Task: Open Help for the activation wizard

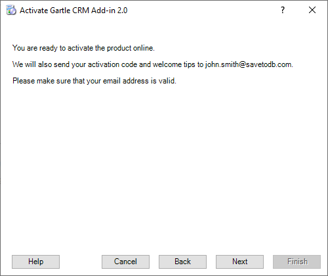Action: click(35, 262)
